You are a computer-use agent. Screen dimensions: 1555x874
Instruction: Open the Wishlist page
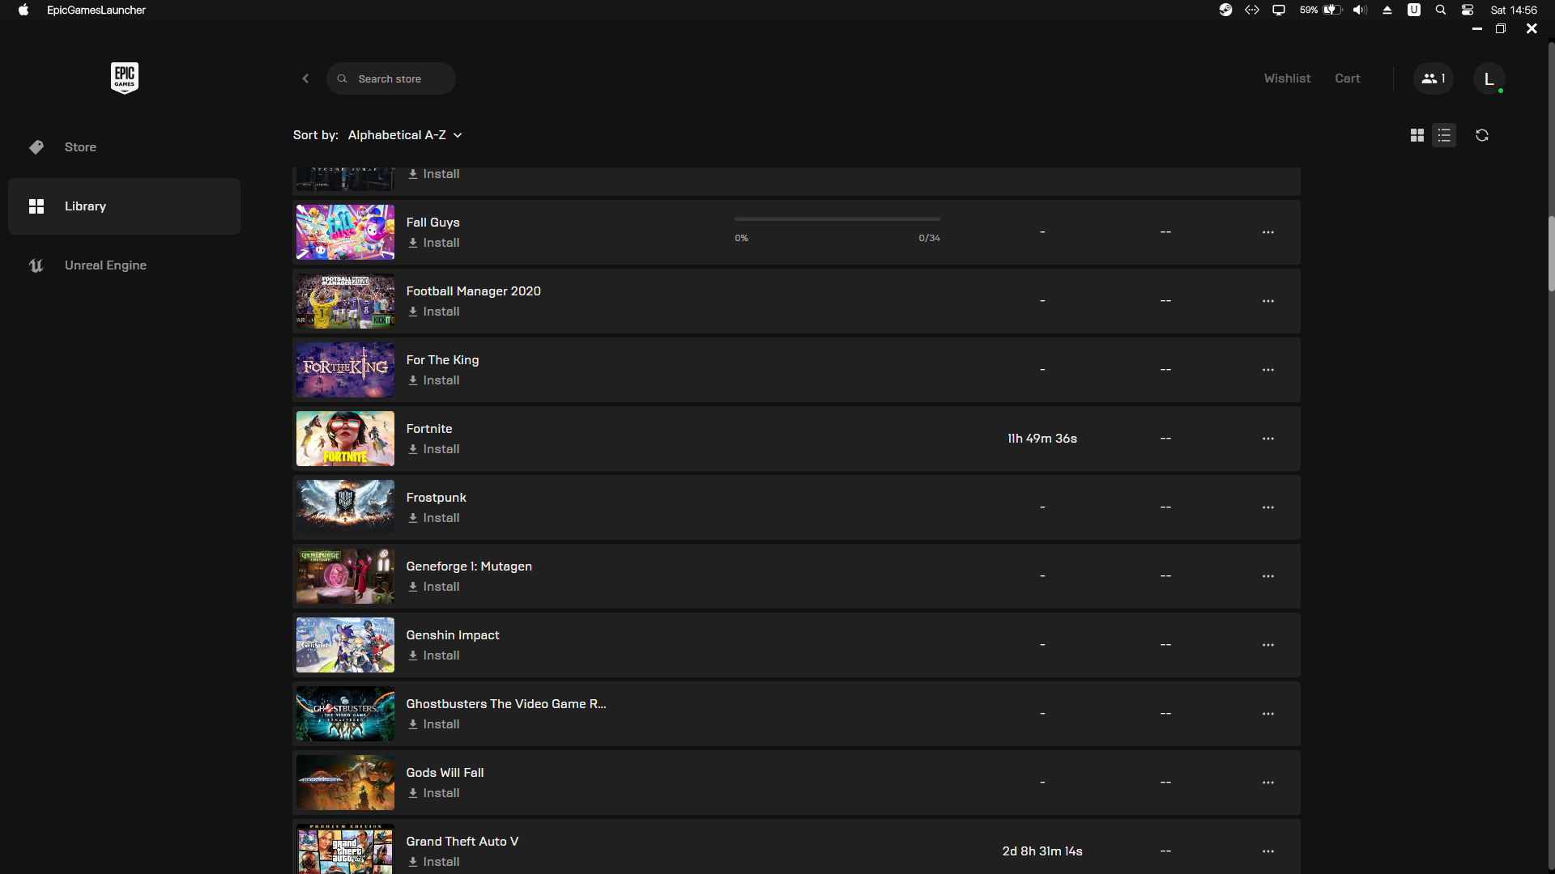click(1287, 78)
